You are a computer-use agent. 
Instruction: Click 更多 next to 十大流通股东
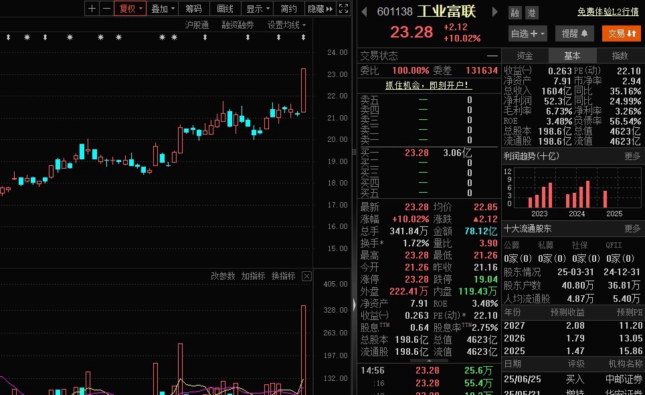(632, 229)
